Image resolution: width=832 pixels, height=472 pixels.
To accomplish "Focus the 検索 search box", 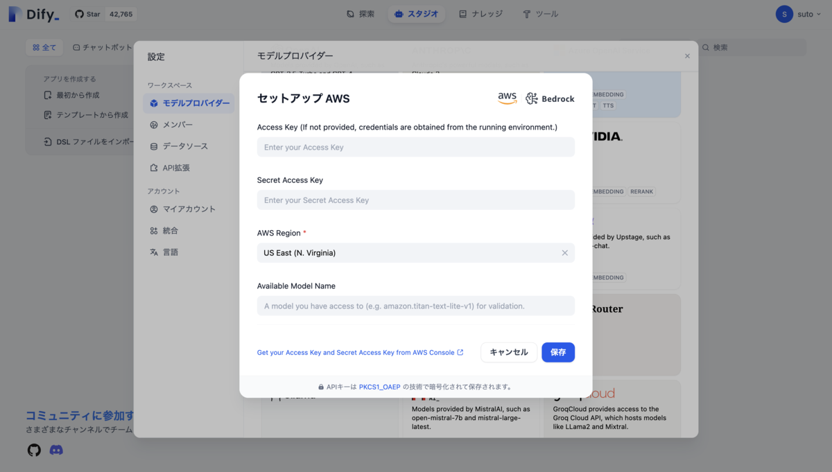I will click(752, 47).
